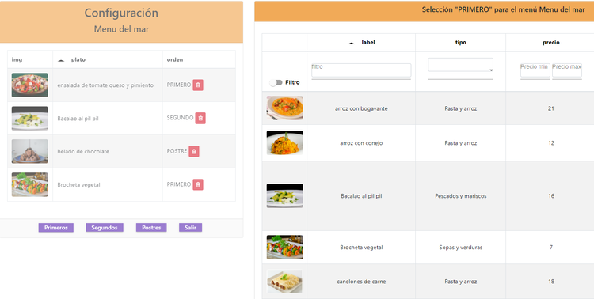The height and width of the screenshot is (299, 594).
Task: Select Bacalao al pil pil thumbnail in Configuración
Action: (x=29, y=118)
